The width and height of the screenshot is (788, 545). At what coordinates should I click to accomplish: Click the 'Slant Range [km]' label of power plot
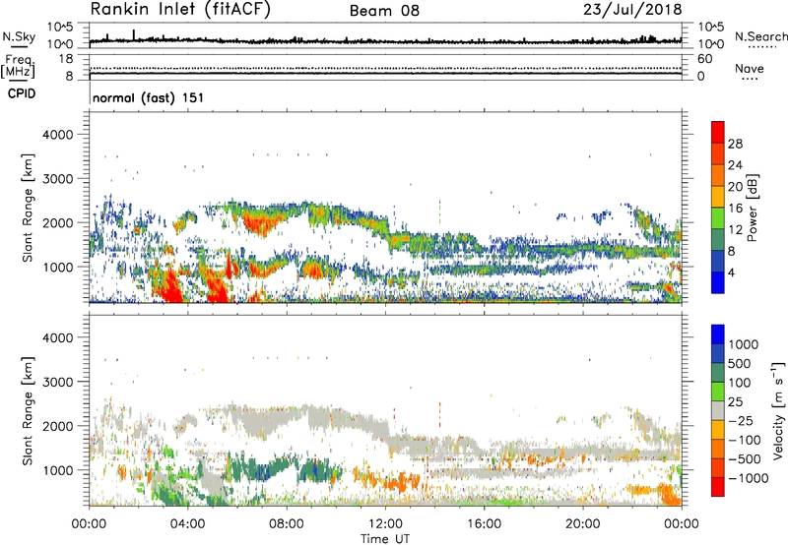28,208
